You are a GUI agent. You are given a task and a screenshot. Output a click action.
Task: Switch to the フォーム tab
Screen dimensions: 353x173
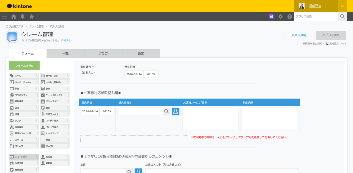pos(28,53)
